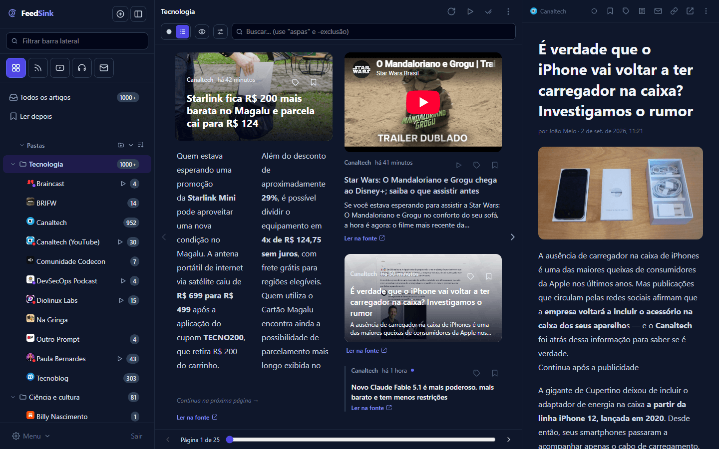Collapse the Pastas section
This screenshot has height=449, width=719.
(x=22, y=145)
